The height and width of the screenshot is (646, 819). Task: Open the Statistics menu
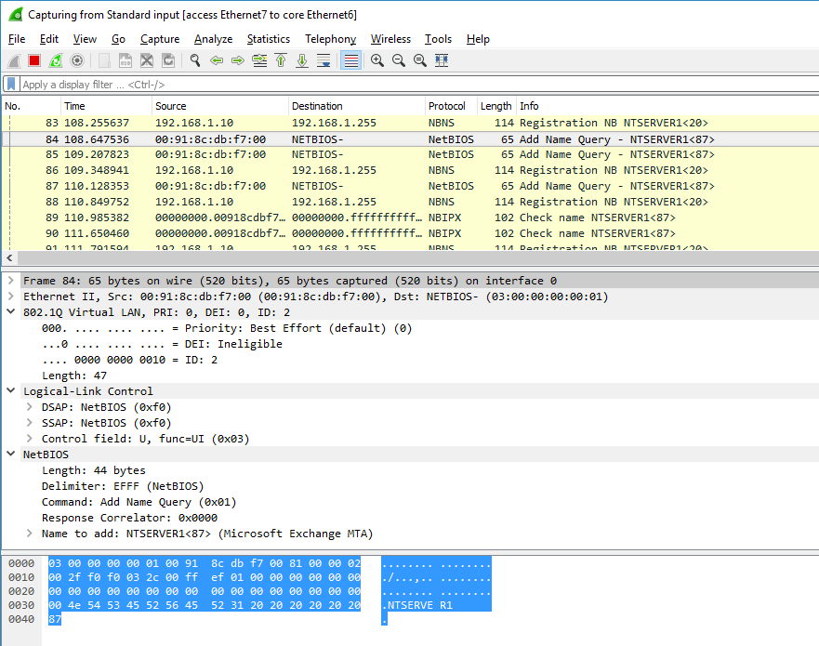pos(269,39)
